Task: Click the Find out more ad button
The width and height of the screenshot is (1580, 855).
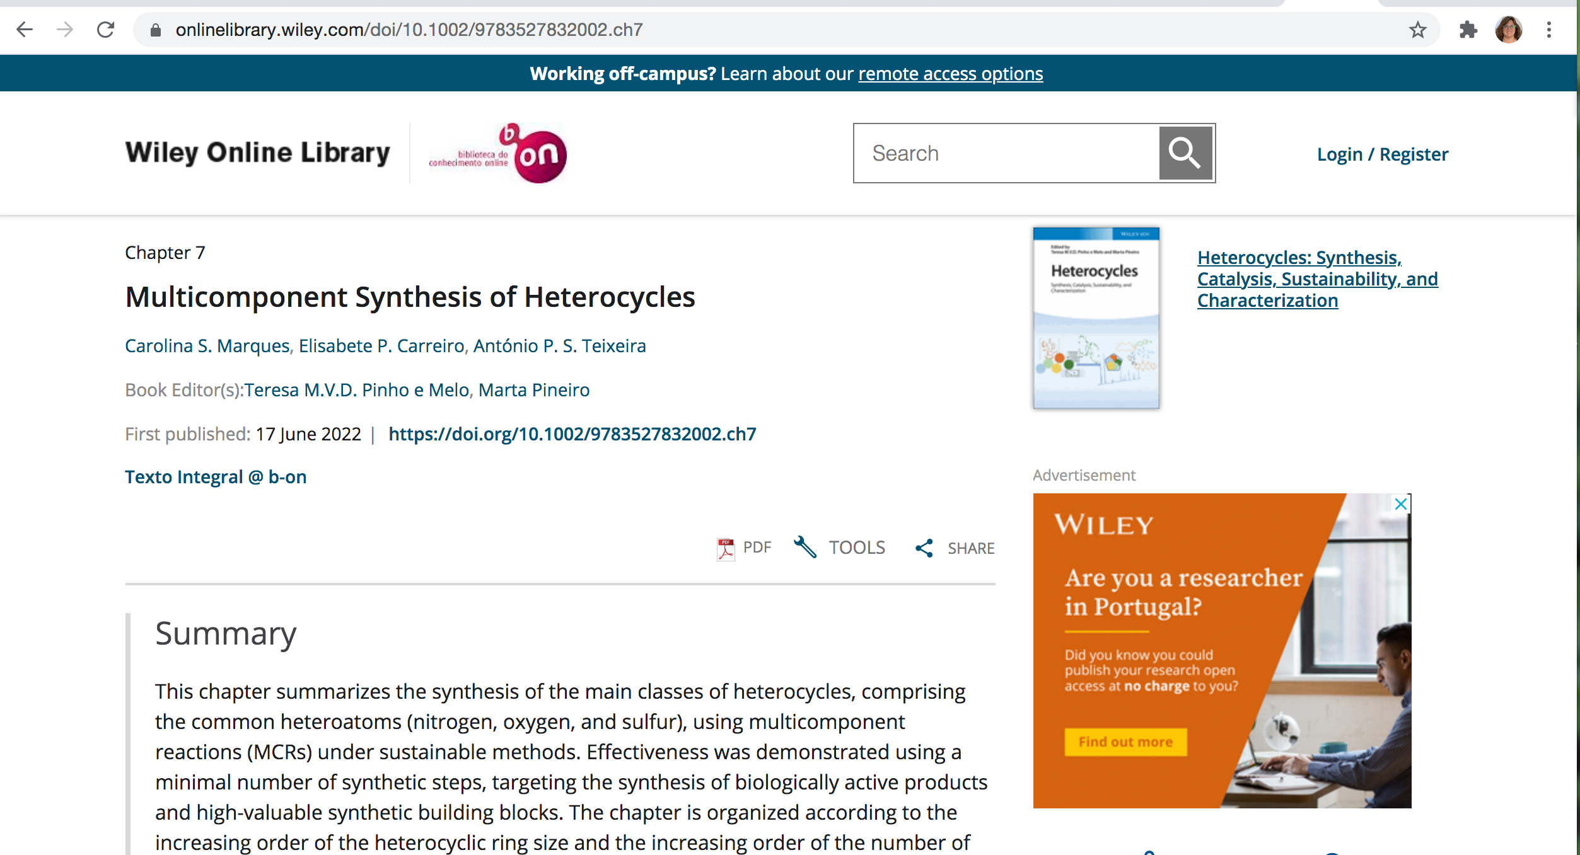Action: 1125,742
